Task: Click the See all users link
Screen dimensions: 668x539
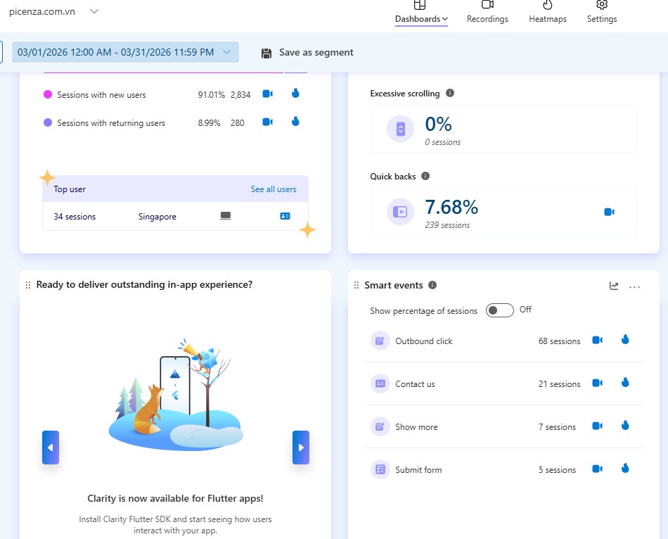Action: pos(274,189)
